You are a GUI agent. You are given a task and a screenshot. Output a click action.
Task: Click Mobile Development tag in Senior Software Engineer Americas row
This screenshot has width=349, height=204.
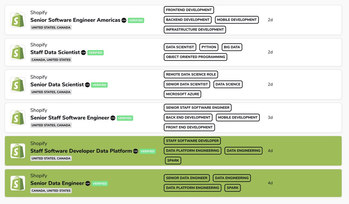[x=237, y=20]
